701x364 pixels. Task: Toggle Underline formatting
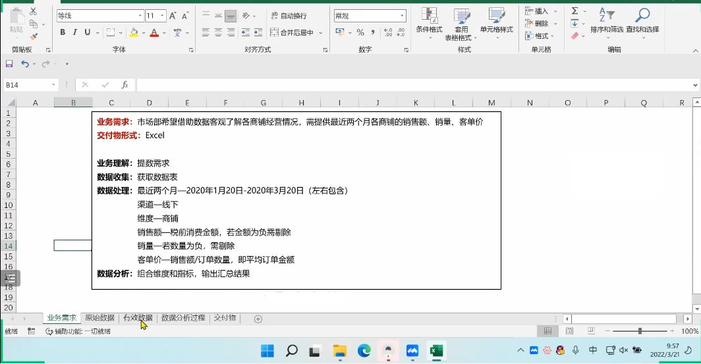pos(87,32)
